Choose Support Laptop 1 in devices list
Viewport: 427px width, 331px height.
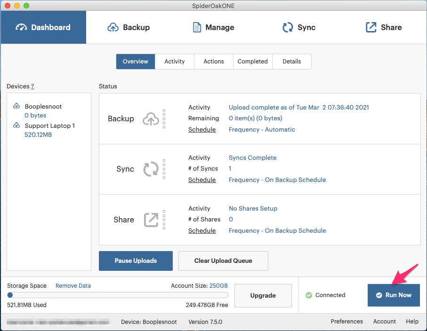pos(49,126)
